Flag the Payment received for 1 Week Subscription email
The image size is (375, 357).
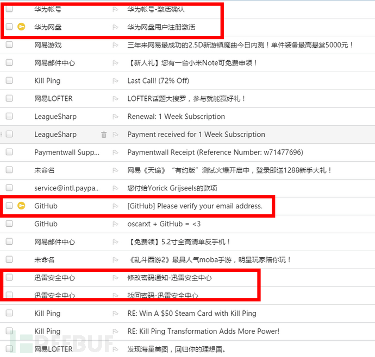(x=115, y=135)
